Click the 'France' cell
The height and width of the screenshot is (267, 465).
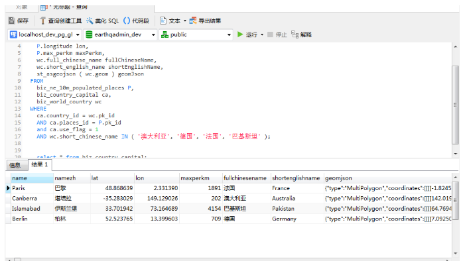[x=297, y=188]
